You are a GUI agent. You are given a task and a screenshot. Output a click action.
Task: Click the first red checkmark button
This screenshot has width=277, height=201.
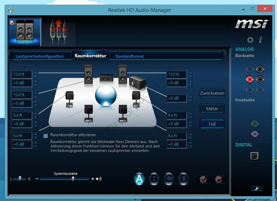[x=204, y=179]
